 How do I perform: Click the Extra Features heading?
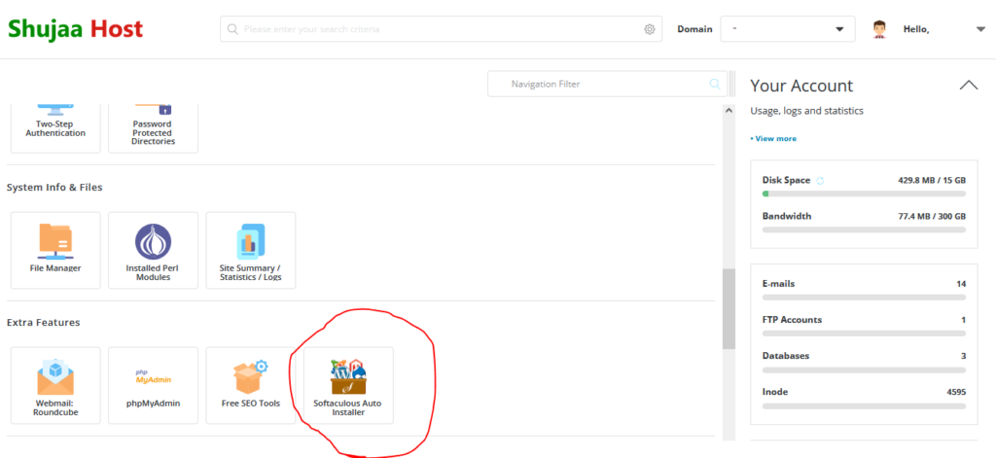pos(43,323)
